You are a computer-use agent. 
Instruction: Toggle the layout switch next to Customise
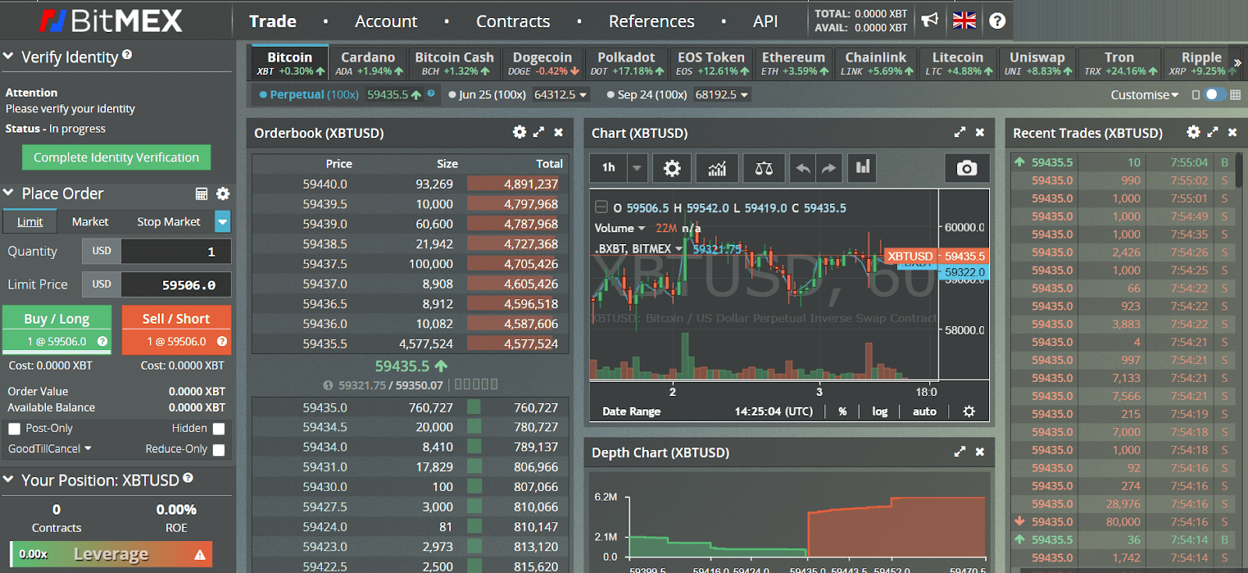click(x=1215, y=94)
